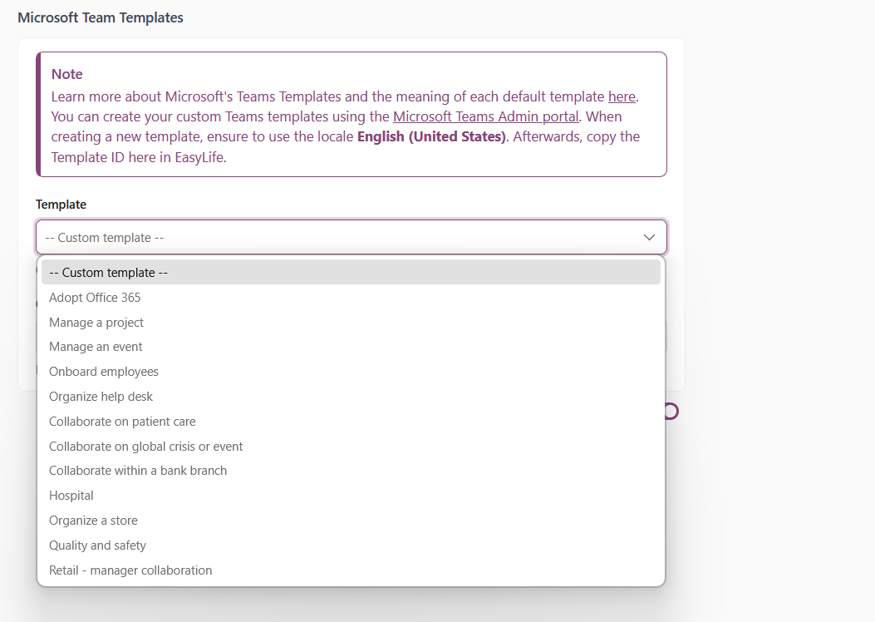Viewport: 875px width, 622px height.
Task: Choose Collaborate on patient care
Action: (121, 422)
